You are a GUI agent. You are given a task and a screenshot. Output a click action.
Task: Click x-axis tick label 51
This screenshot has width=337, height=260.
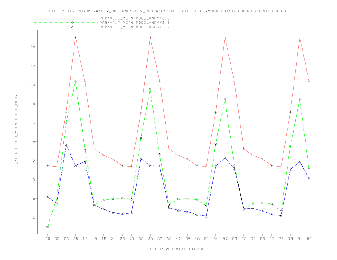206,239
